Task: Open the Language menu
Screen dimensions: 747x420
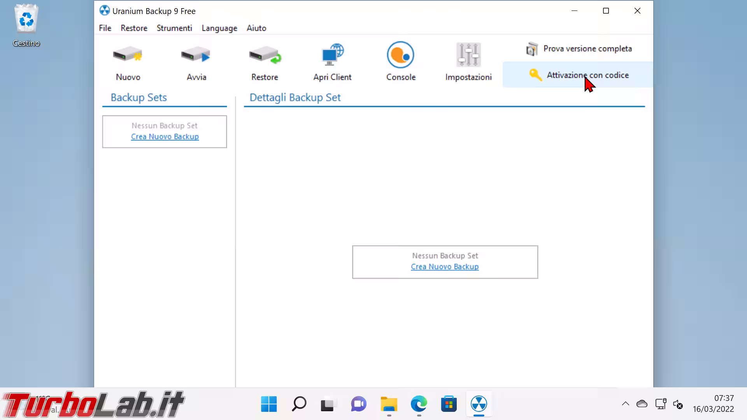Action: [219, 28]
